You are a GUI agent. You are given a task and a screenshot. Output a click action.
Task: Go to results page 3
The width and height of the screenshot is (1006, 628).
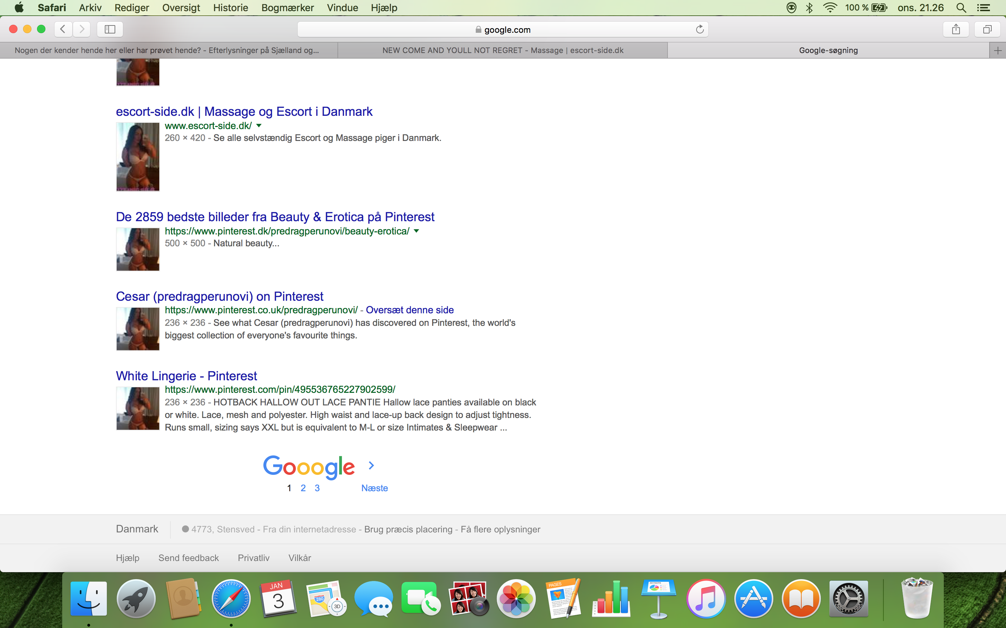tap(317, 488)
